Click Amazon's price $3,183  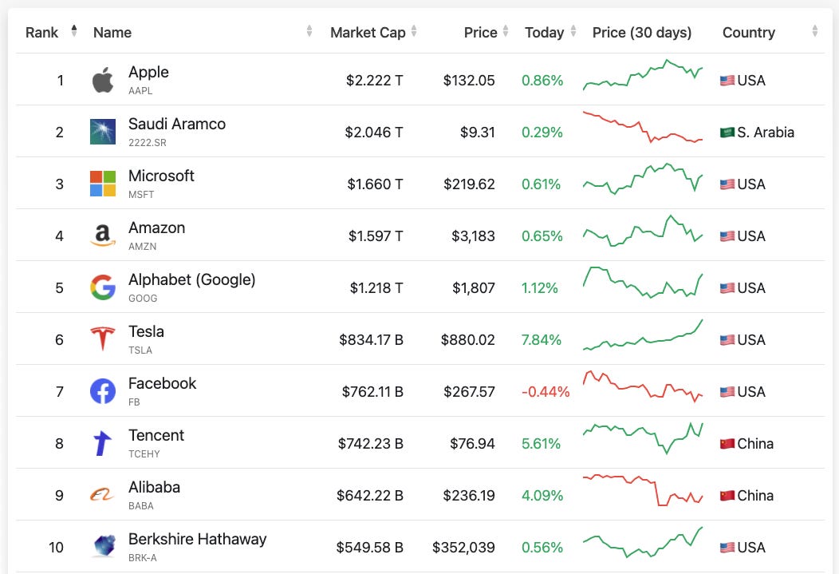click(x=473, y=236)
